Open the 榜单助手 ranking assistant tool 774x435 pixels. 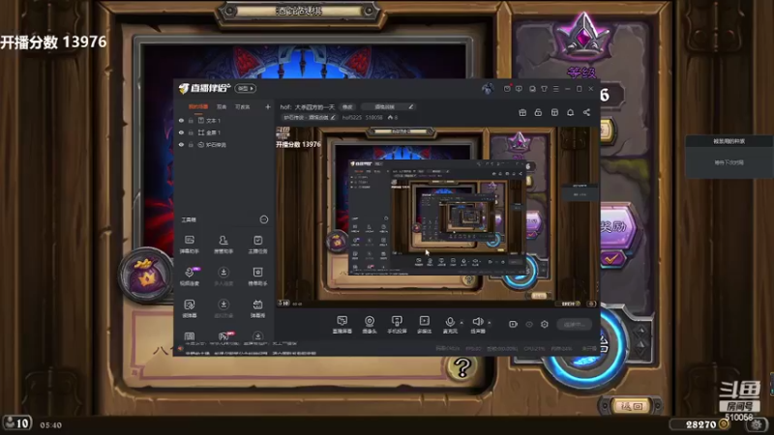pyautogui.click(x=257, y=276)
